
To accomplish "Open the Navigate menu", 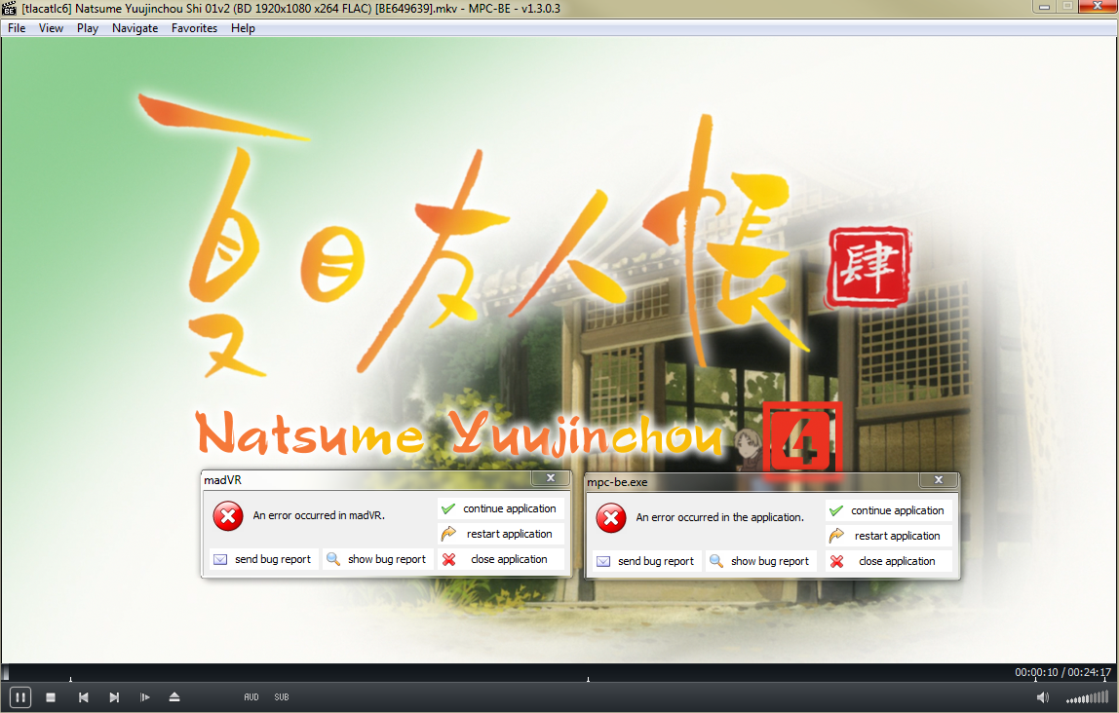I will point(135,28).
